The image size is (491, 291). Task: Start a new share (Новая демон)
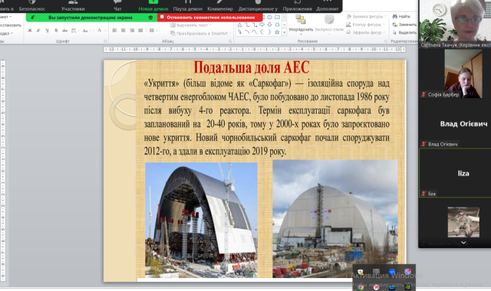(153, 5)
